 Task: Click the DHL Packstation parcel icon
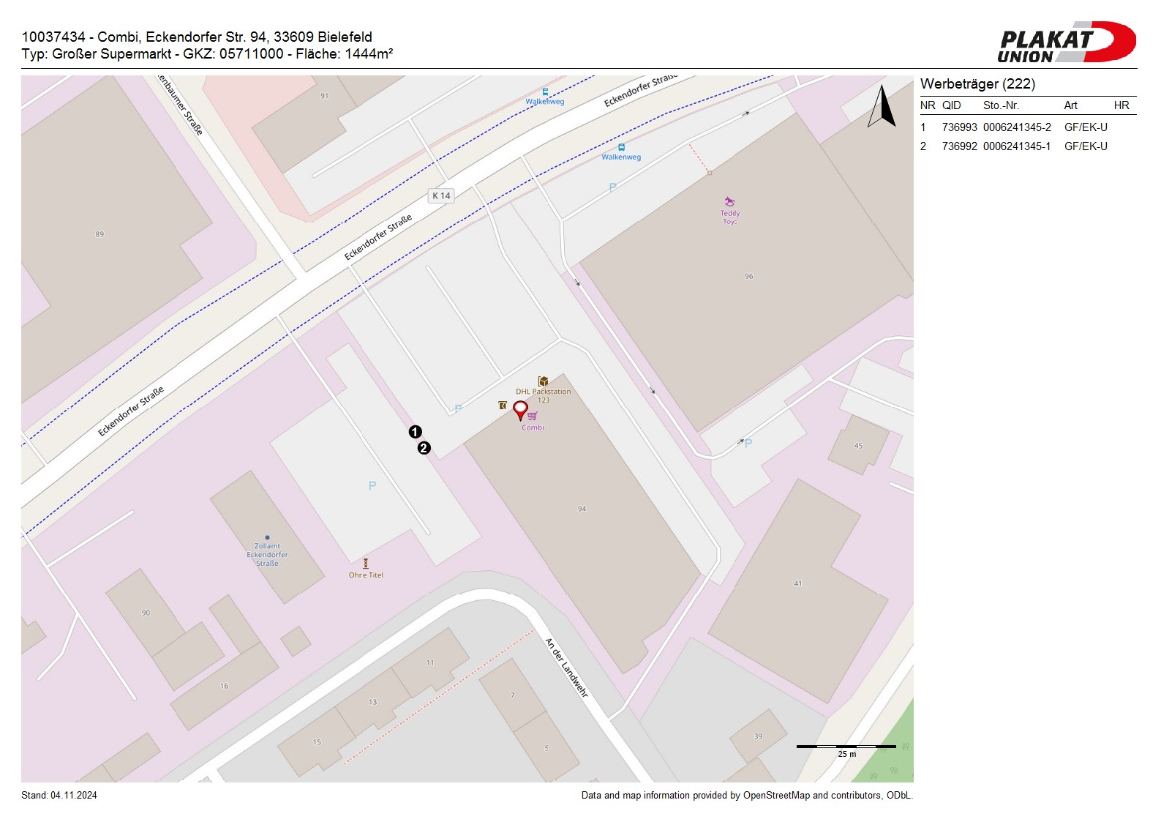pyautogui.click(x=543, y=381)
